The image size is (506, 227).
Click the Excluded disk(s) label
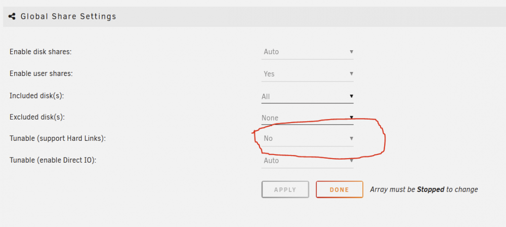click(x=37, y=117)
